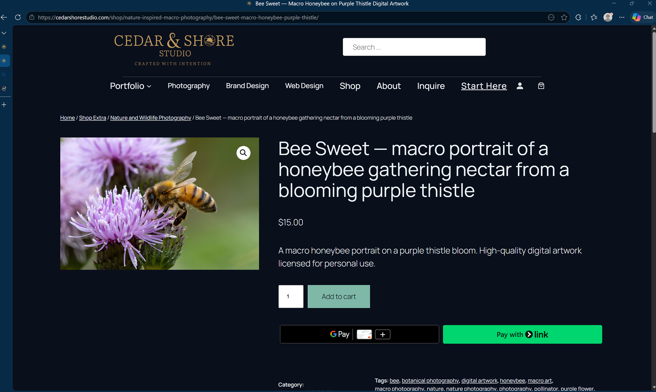Click the Start Here link
The height and width of the screenshot is (392, 656).
tap(484, 86)
